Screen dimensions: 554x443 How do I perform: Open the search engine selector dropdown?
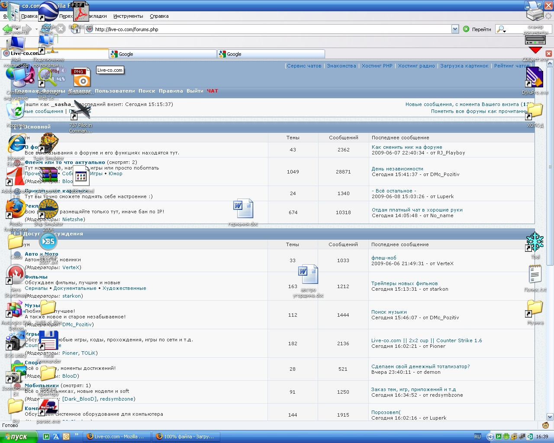point(502,29)
